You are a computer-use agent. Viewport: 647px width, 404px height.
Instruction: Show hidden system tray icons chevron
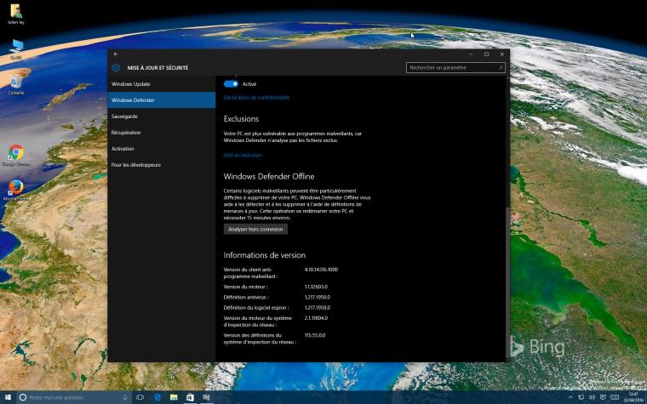pos(570,397)
